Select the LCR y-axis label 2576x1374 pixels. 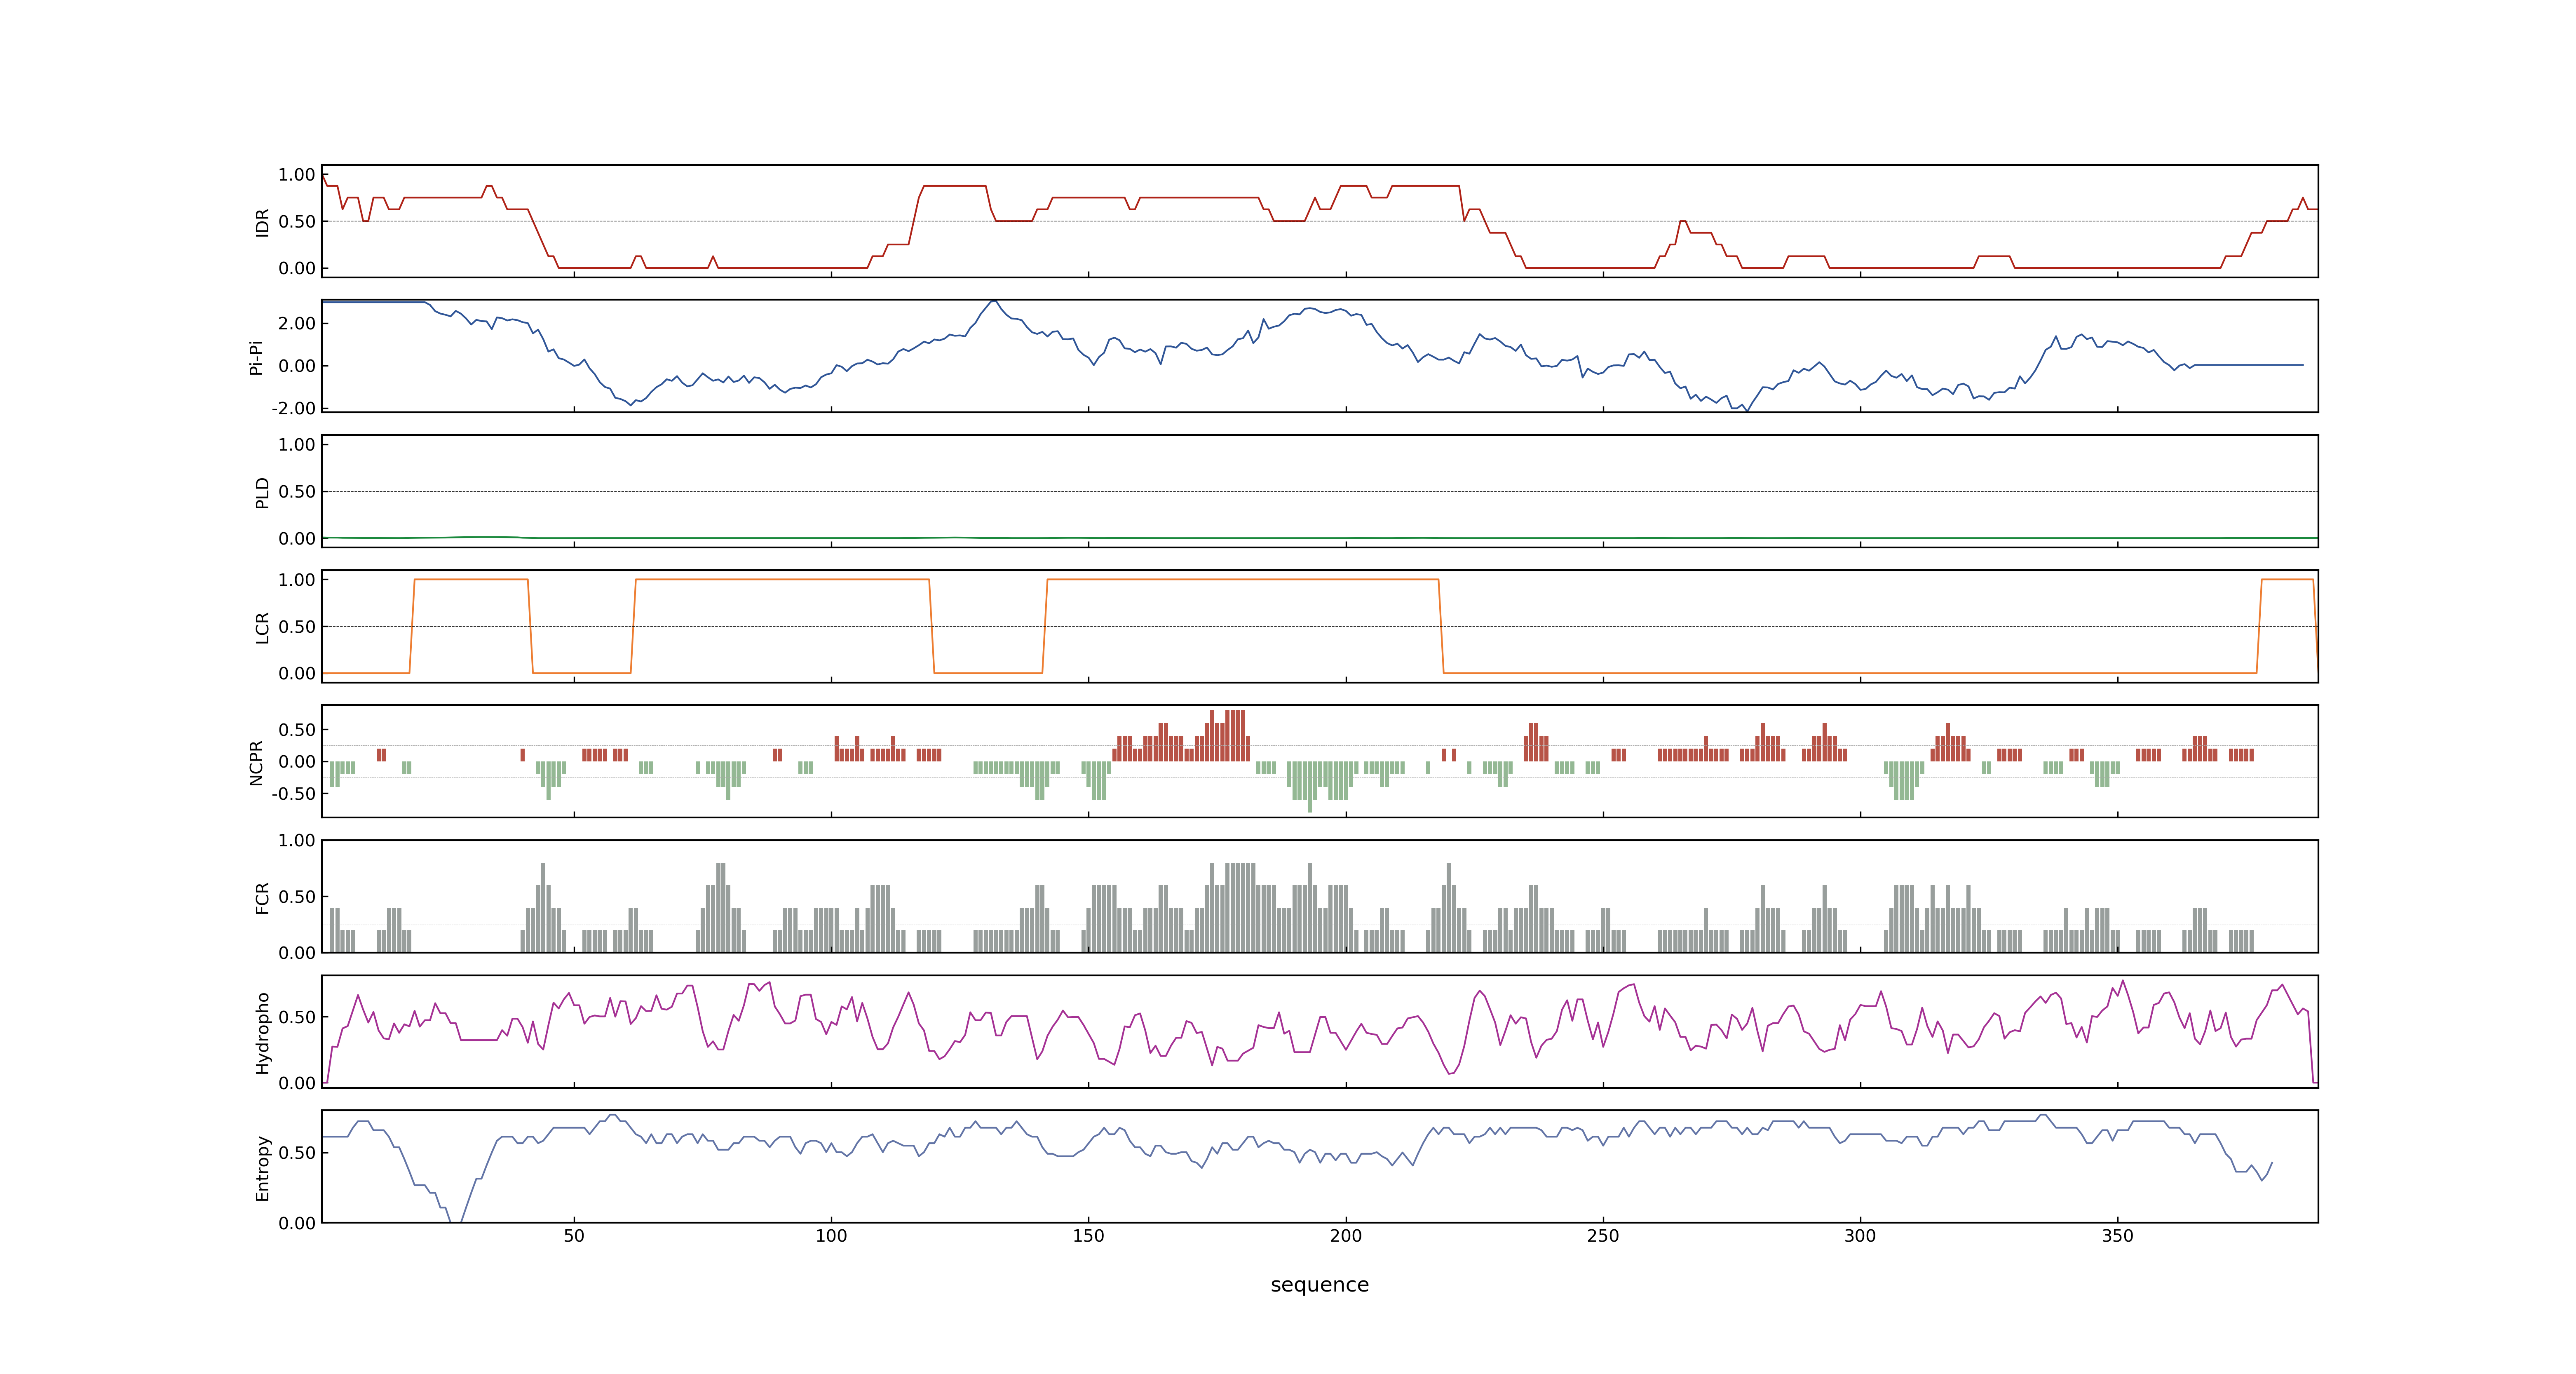[262, 627]
